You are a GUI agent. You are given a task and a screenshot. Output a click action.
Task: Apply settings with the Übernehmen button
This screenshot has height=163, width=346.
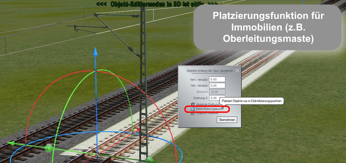coord(227,120)
